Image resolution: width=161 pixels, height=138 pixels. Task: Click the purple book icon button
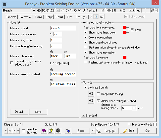tap(44, 131)
